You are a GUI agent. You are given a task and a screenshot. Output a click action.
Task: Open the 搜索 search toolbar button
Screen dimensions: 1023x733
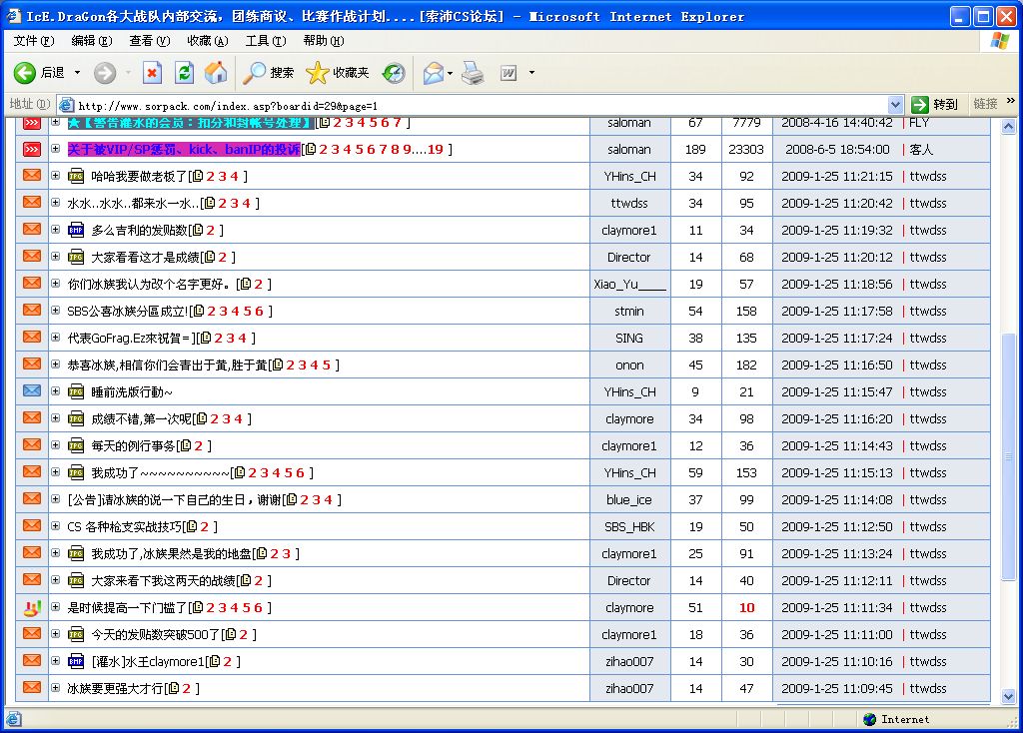pyautogui.click(x=269, y=73)
